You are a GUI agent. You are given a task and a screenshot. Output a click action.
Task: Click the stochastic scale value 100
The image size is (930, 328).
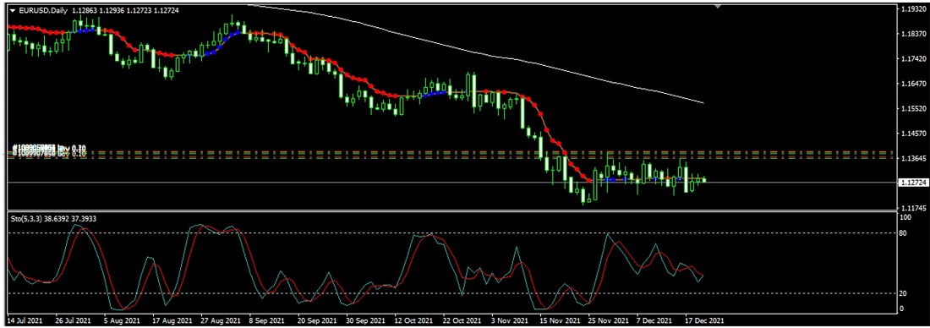905,217
